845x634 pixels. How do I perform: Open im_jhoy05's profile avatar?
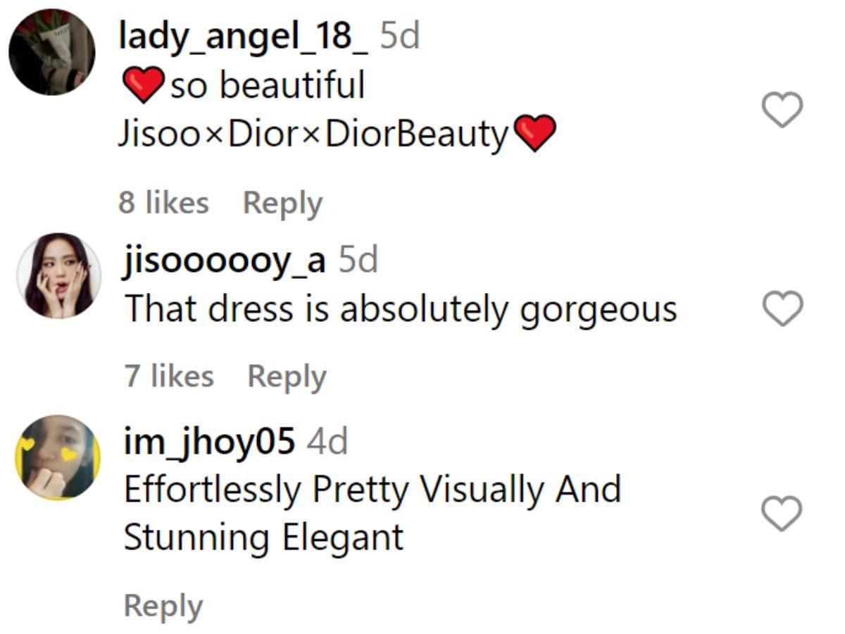coord(58,457)
